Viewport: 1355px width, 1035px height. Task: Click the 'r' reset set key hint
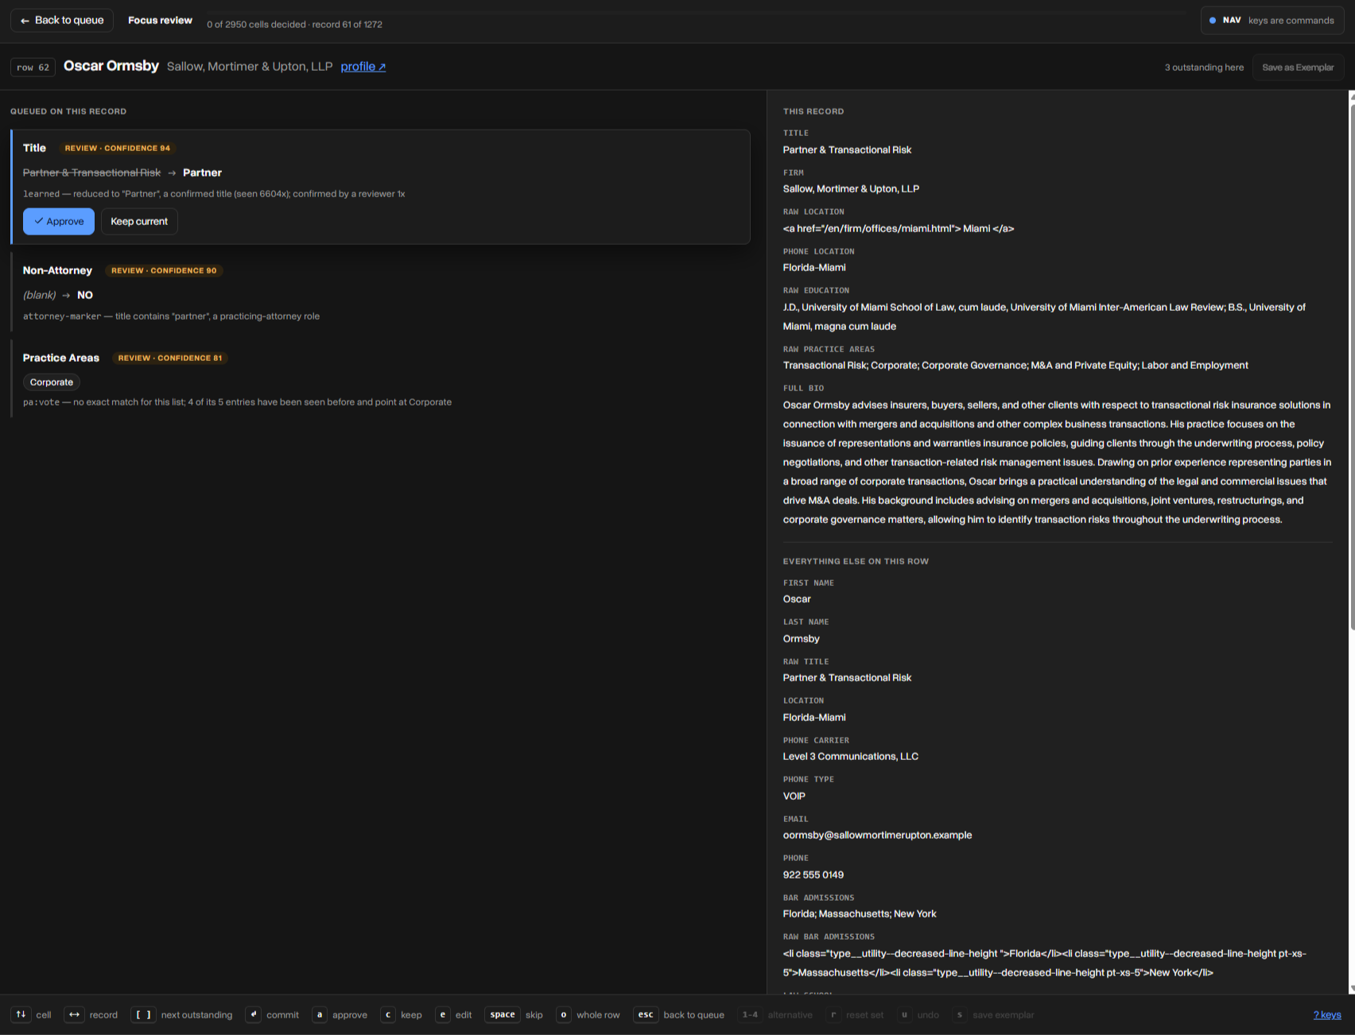pos(833,1015)
